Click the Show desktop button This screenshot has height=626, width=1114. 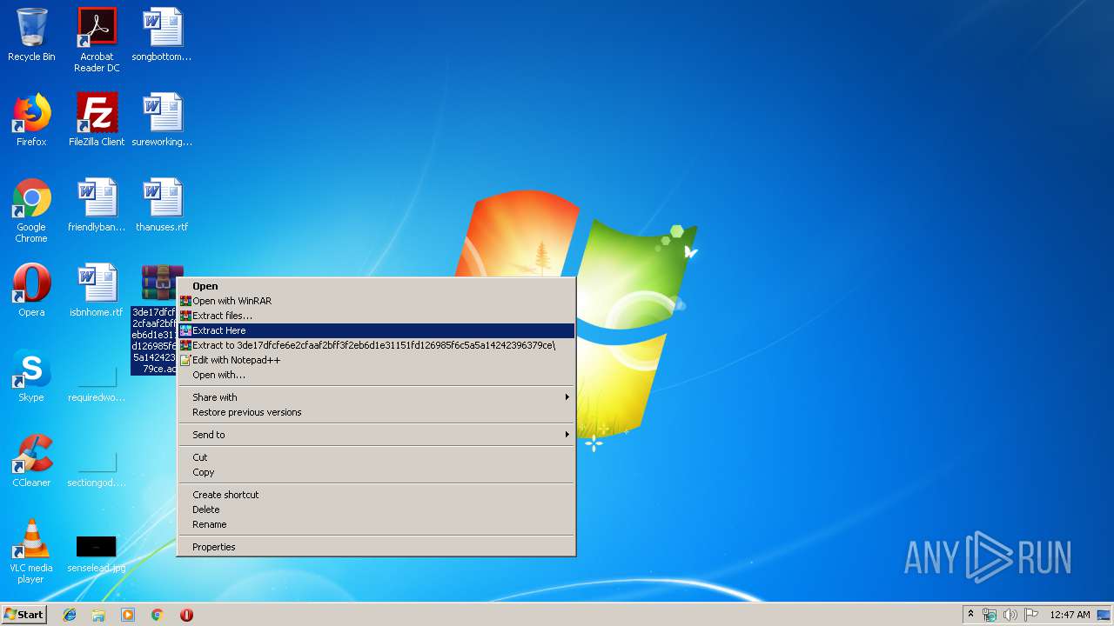coord(1104,615)
